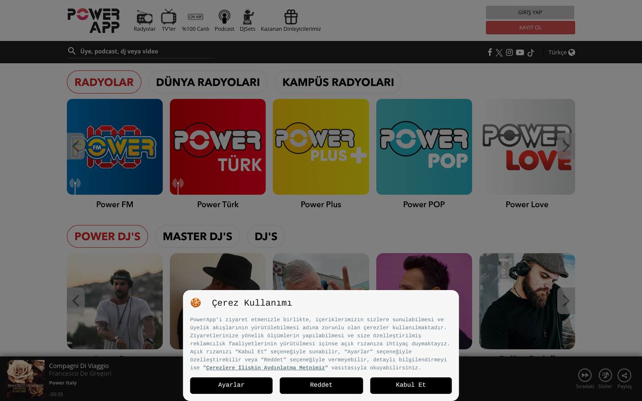Open TV'ler television icon
This screenshot has width=642, height=401.
click(x=169, y=17)
